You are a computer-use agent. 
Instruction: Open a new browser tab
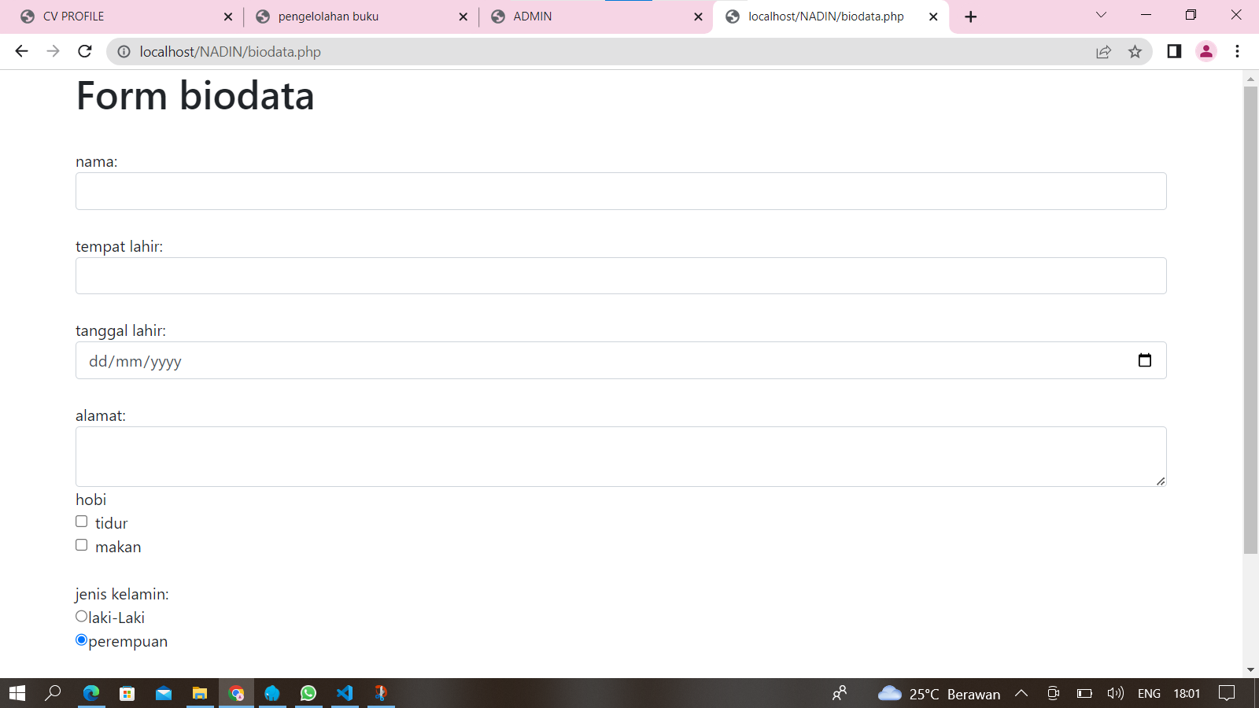pos(971,17)
